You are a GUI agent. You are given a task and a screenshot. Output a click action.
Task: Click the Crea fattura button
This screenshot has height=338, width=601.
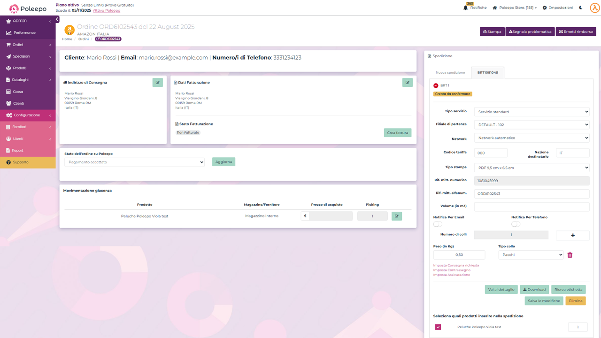pos(397,133)
